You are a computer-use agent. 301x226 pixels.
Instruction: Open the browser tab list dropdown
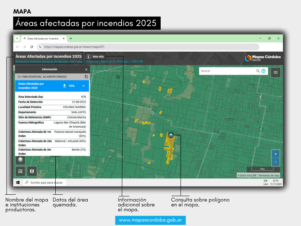[17, 38]
